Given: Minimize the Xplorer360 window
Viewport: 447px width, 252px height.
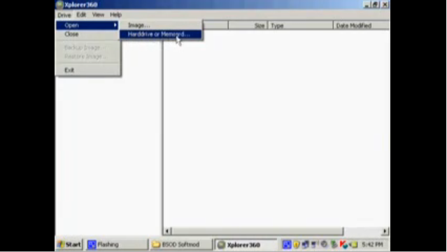Looking at the screenshot, I should click(x=367, y=5).
